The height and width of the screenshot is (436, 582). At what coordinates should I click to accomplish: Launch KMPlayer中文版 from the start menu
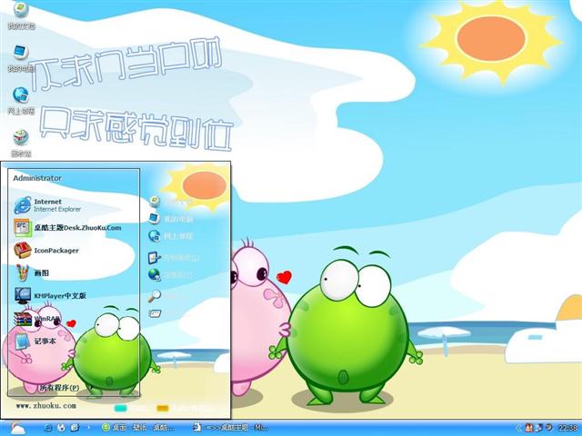(x=50, y=295)
